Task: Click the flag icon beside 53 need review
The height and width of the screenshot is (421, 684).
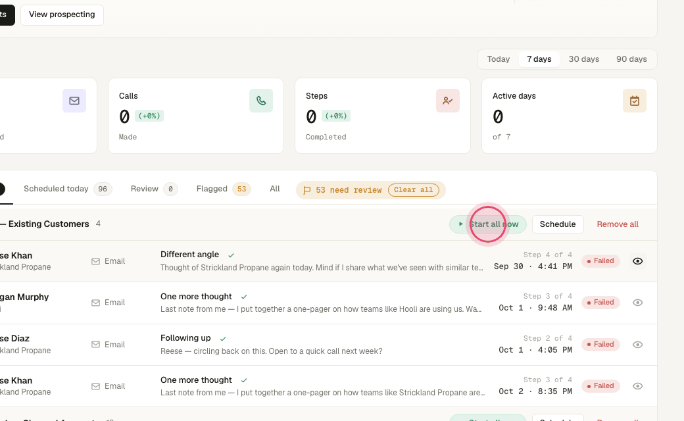Action: [x=307, y=190]
